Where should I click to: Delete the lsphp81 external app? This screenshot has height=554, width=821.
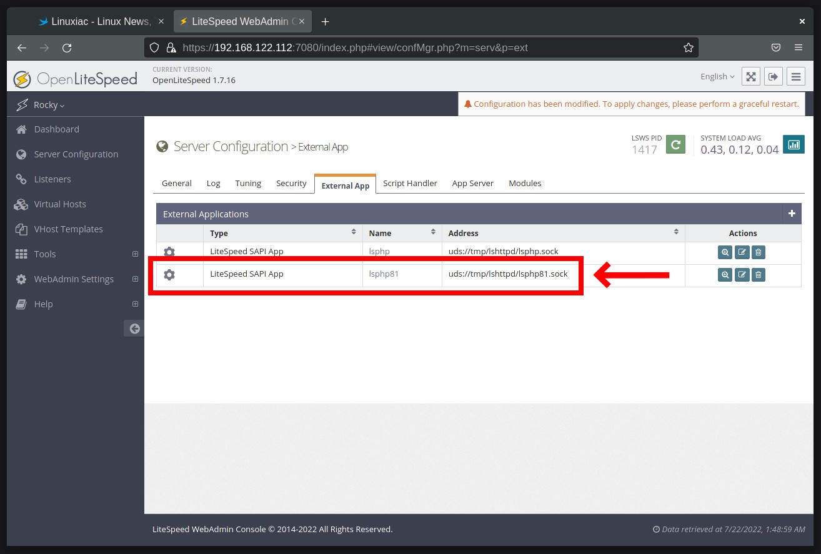tap(758, 275)
